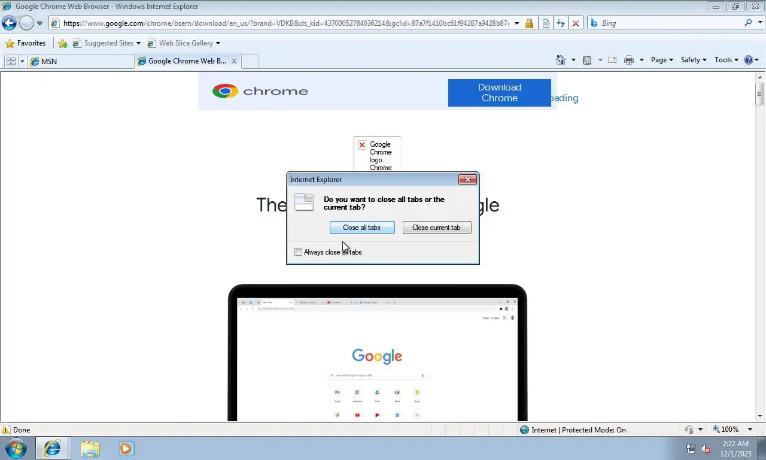Open the recent pages dropdown next to Forward
The height and width of the screenshot is (460, 766).
(39, 23)
